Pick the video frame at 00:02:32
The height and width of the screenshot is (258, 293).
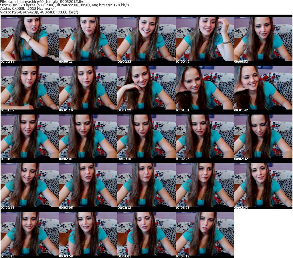pos(263,137)
